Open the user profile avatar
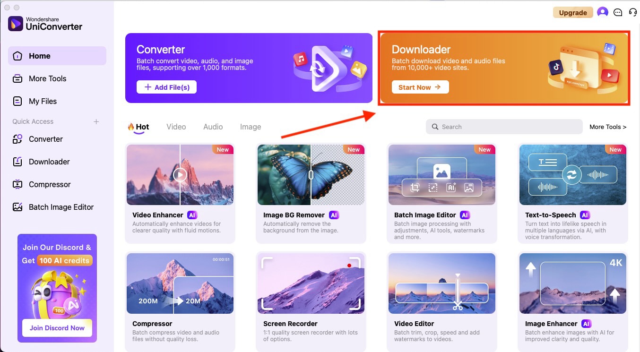This screenshot has height=352, width=640. tap(602, 12)
